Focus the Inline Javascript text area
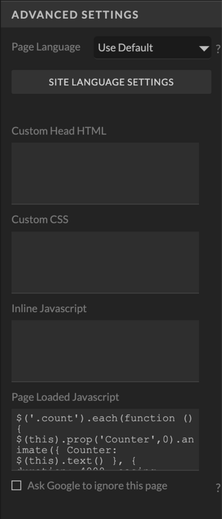222x519 pixels. pyautogui.click(x=105, y=351)
